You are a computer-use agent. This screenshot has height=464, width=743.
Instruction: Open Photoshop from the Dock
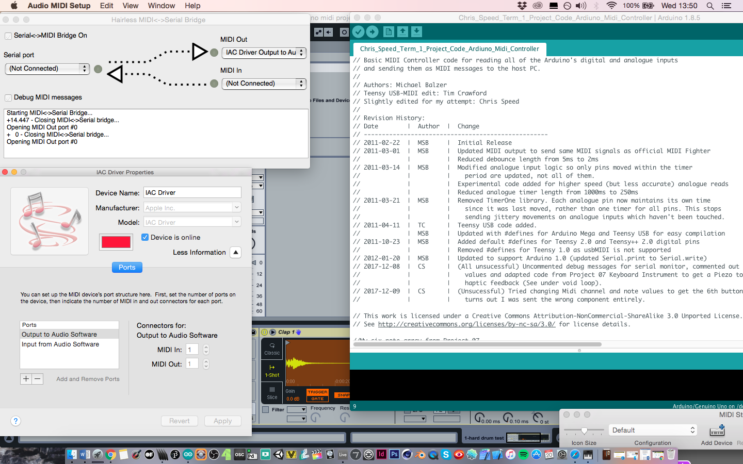[x=394, y=454]
